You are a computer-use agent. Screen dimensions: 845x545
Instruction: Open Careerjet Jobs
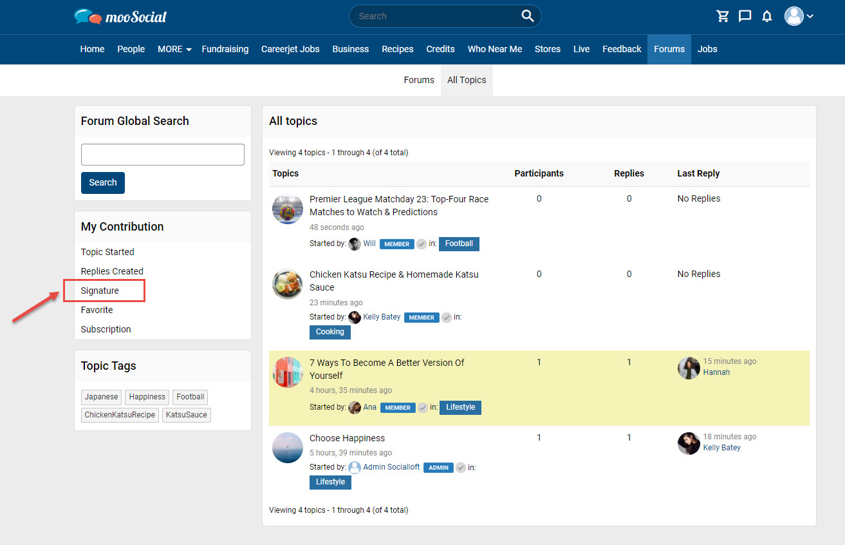[290, 49]
